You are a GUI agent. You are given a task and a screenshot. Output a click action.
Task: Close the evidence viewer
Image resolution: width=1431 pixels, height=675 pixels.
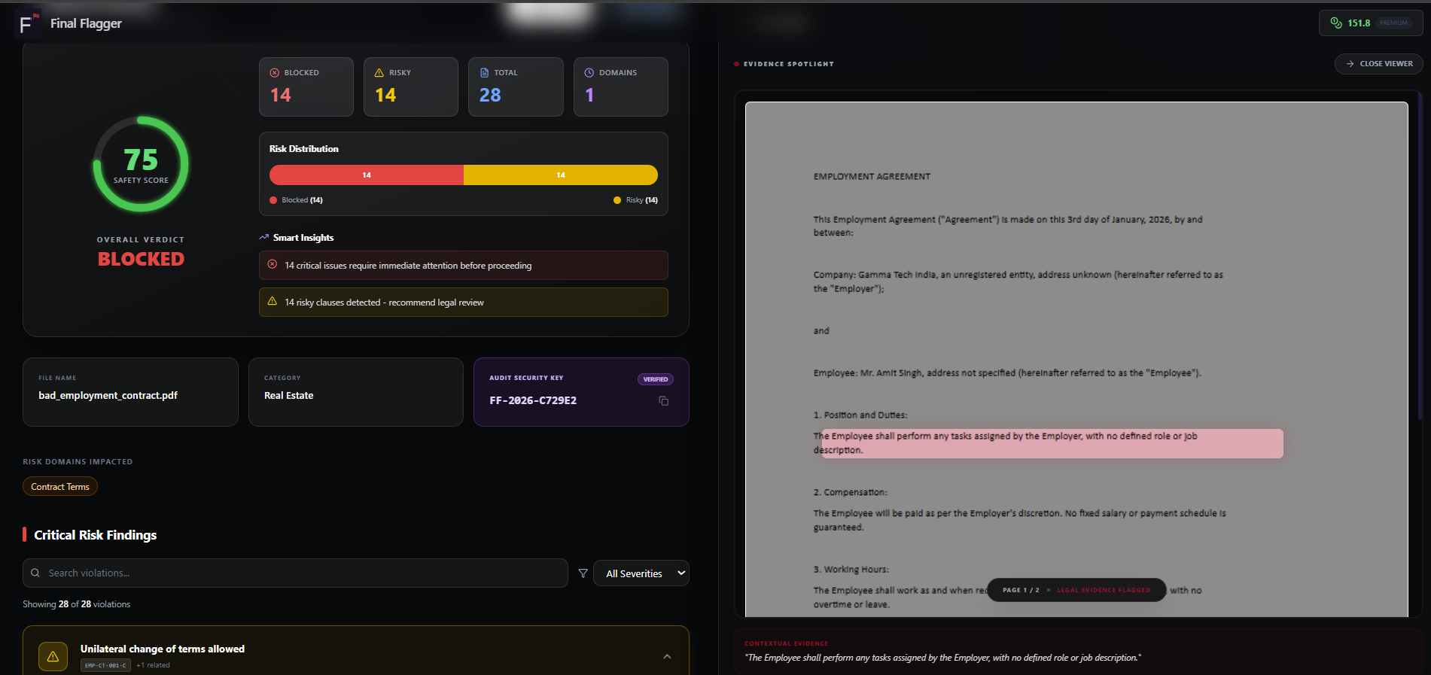pyautogui.click(x=1379, y=64)
